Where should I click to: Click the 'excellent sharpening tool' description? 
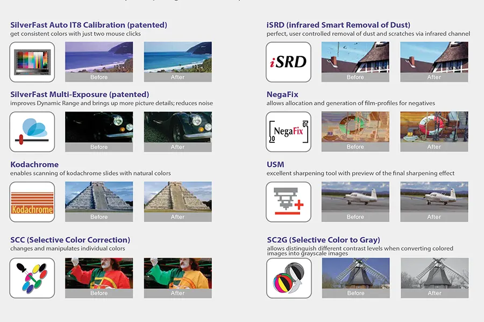(360, 173)
